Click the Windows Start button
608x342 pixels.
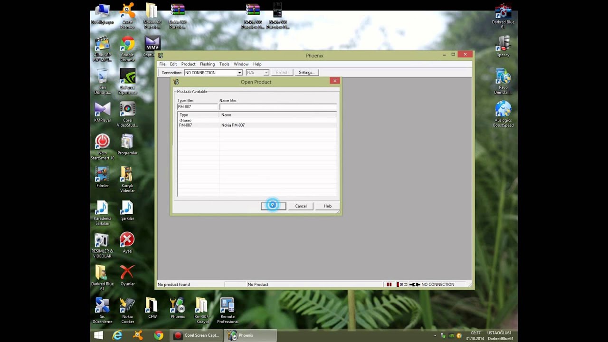[99, 335]
